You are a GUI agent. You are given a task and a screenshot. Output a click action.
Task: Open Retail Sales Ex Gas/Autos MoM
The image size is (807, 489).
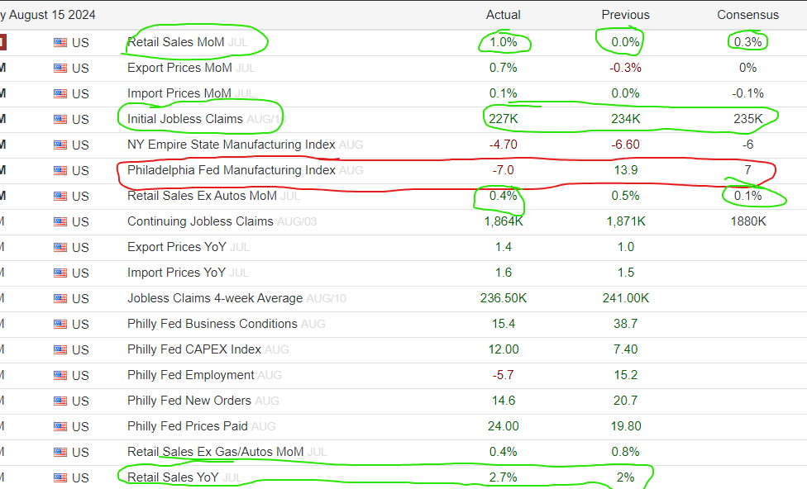point(215,452)
